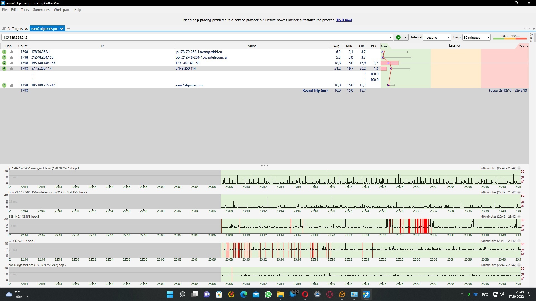Sort by the Count column header
The width and height of the screenshot is (536, 301).
pos(23,46)
